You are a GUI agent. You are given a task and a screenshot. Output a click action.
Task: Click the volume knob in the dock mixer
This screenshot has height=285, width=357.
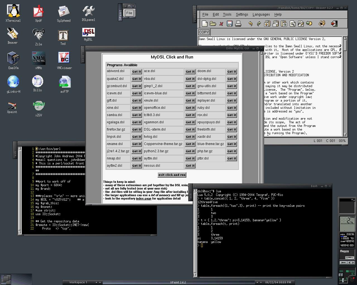[x=352, y=279]
